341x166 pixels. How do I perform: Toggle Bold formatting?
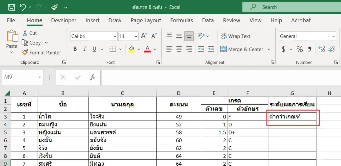[x=75, y=49]
